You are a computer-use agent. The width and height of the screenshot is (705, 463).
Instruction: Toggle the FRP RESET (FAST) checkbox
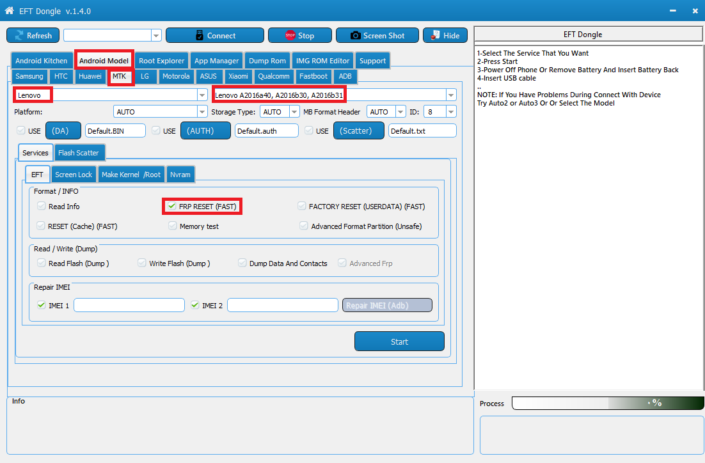click(171, 206)
